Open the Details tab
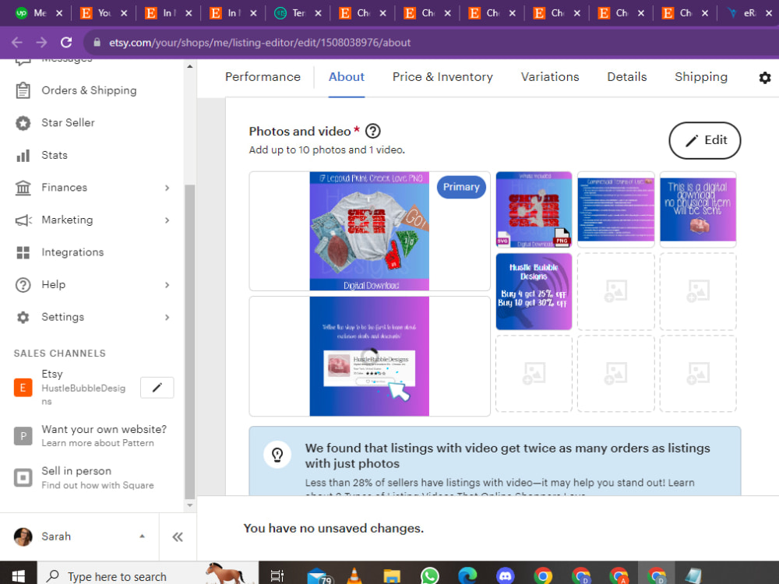The width and height of the screenshot is (779, 584). pos(627,77)
